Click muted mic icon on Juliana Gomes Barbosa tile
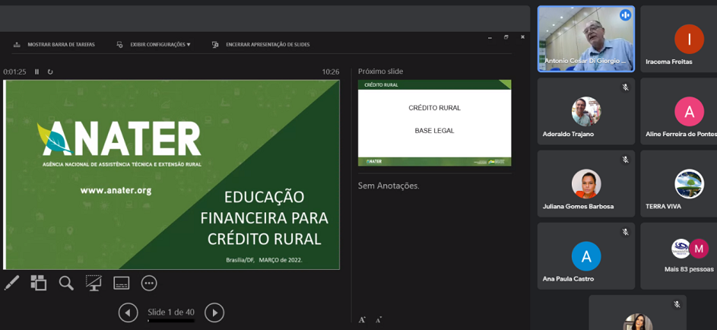The image size is (717, 330). 625,160
